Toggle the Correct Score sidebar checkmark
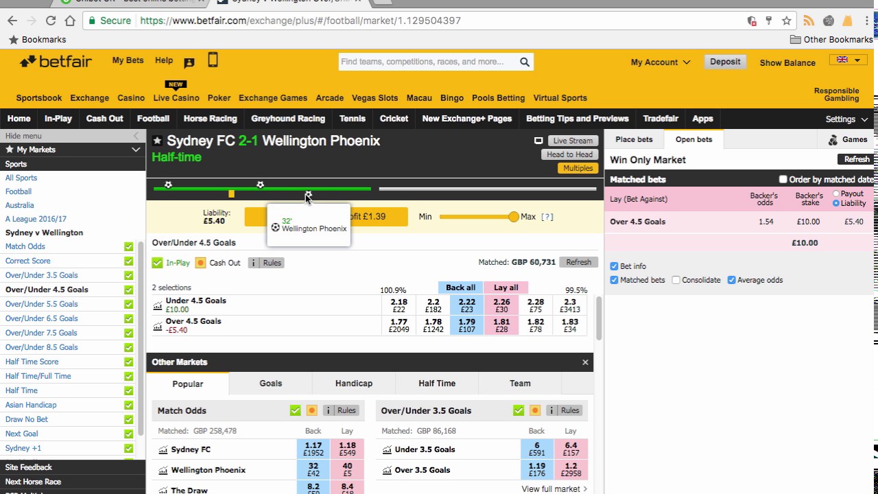The image size is (878, 494). (x=128, y=261)
